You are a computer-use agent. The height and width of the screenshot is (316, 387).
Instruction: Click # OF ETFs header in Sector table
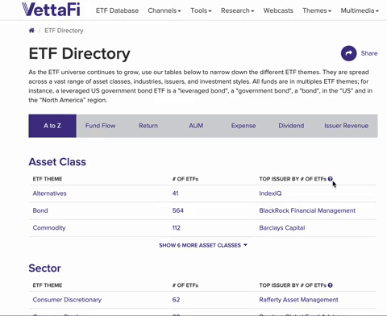[185, 285]
